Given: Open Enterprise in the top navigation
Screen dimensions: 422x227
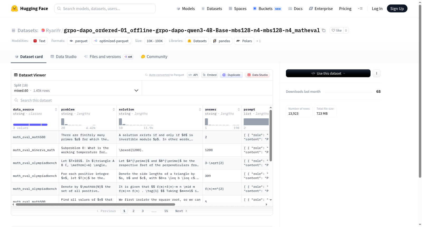Looking at the screenshot, I should point(321,8).
